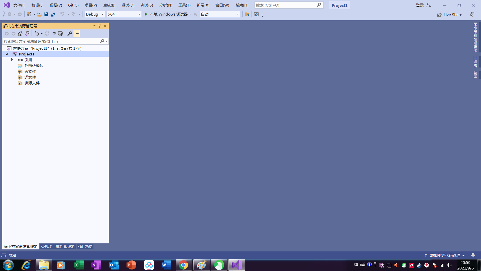481x271 pixels.
Task: Open the 文件(F) menu
Action: point(20,5)
